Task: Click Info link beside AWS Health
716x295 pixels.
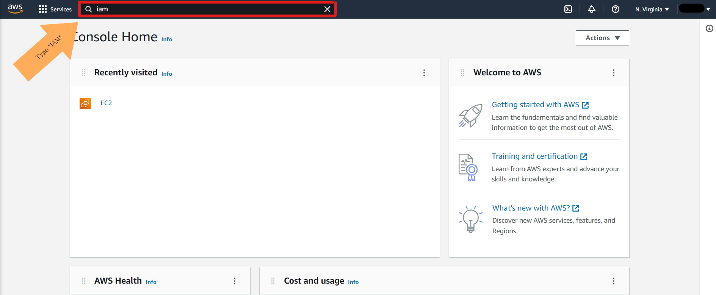Action: click(x=151, y=282)
